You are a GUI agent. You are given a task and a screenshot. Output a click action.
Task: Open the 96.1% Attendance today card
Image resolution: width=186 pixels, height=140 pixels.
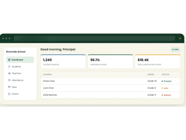click(x=110, y=62)
